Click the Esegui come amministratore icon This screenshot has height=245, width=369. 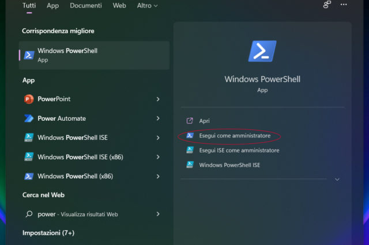tap(190, 135)
